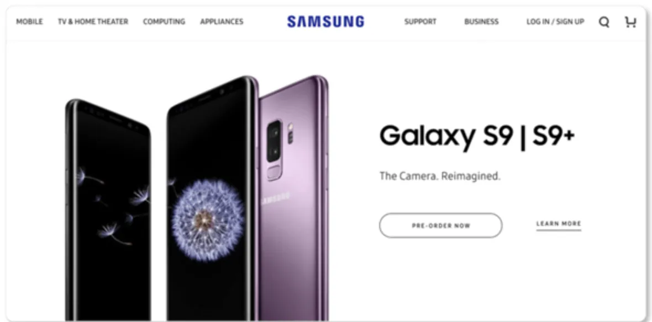
Task: Select the COMPUTING menu item
Action: pos(164,22)
